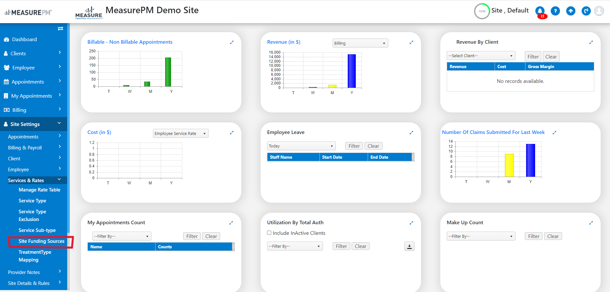
Task: Click the blue Y bar in Revenue chart
Action: coord(352,71)
